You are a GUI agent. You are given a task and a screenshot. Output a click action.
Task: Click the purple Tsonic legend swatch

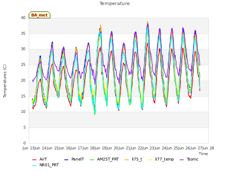[x=181, y=160]
